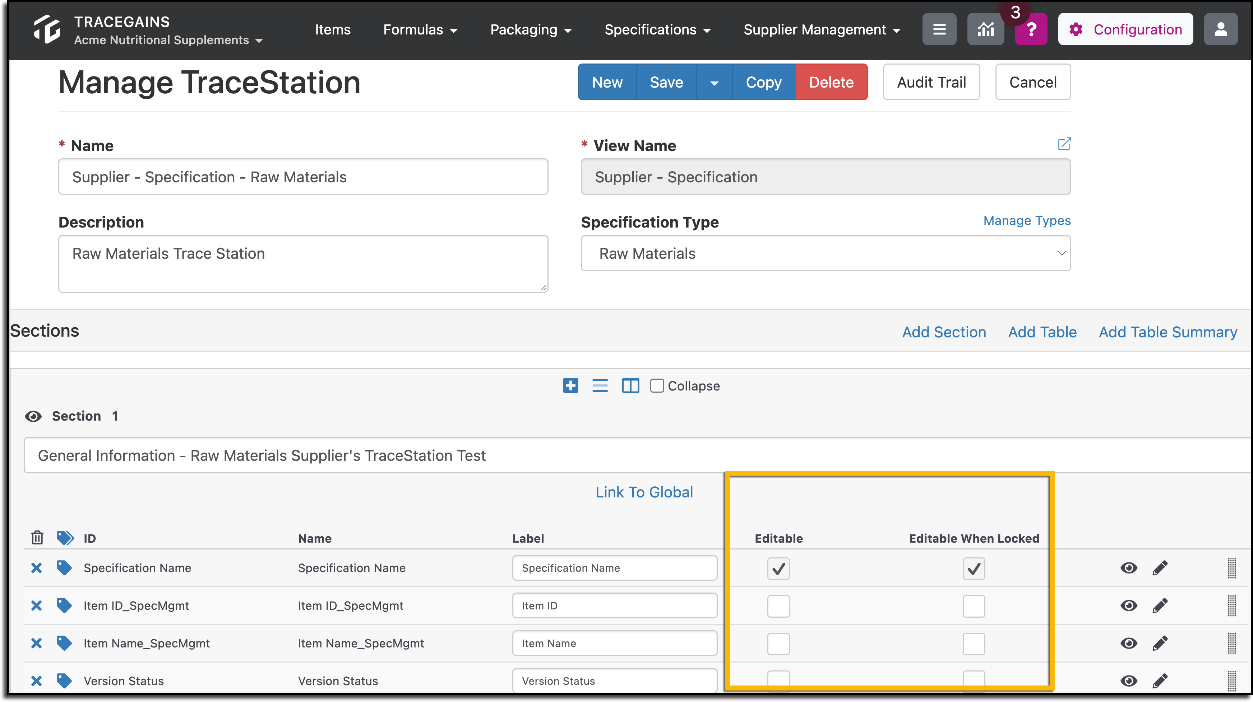Click the New button
1253x702 pixels.
[607, 82]
